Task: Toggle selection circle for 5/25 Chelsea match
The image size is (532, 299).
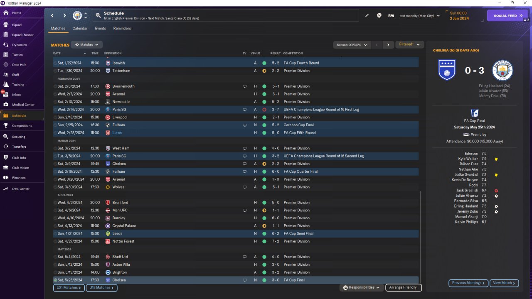Action: [x=55, y=280]
